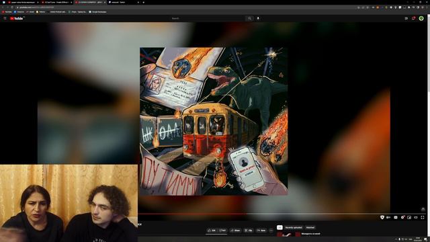Enter fullscreen mode
This screenshot has width=430, height=242.
(x=423, y=217)
